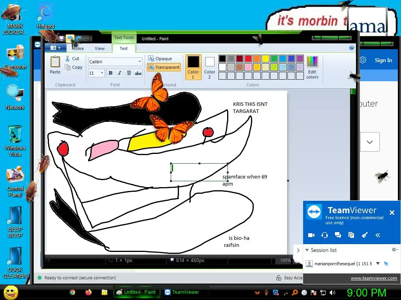This screenshot has width=401, height=300.
Task: Click TeamViewer headset audio icon
Action: click(x=325, y=235)
